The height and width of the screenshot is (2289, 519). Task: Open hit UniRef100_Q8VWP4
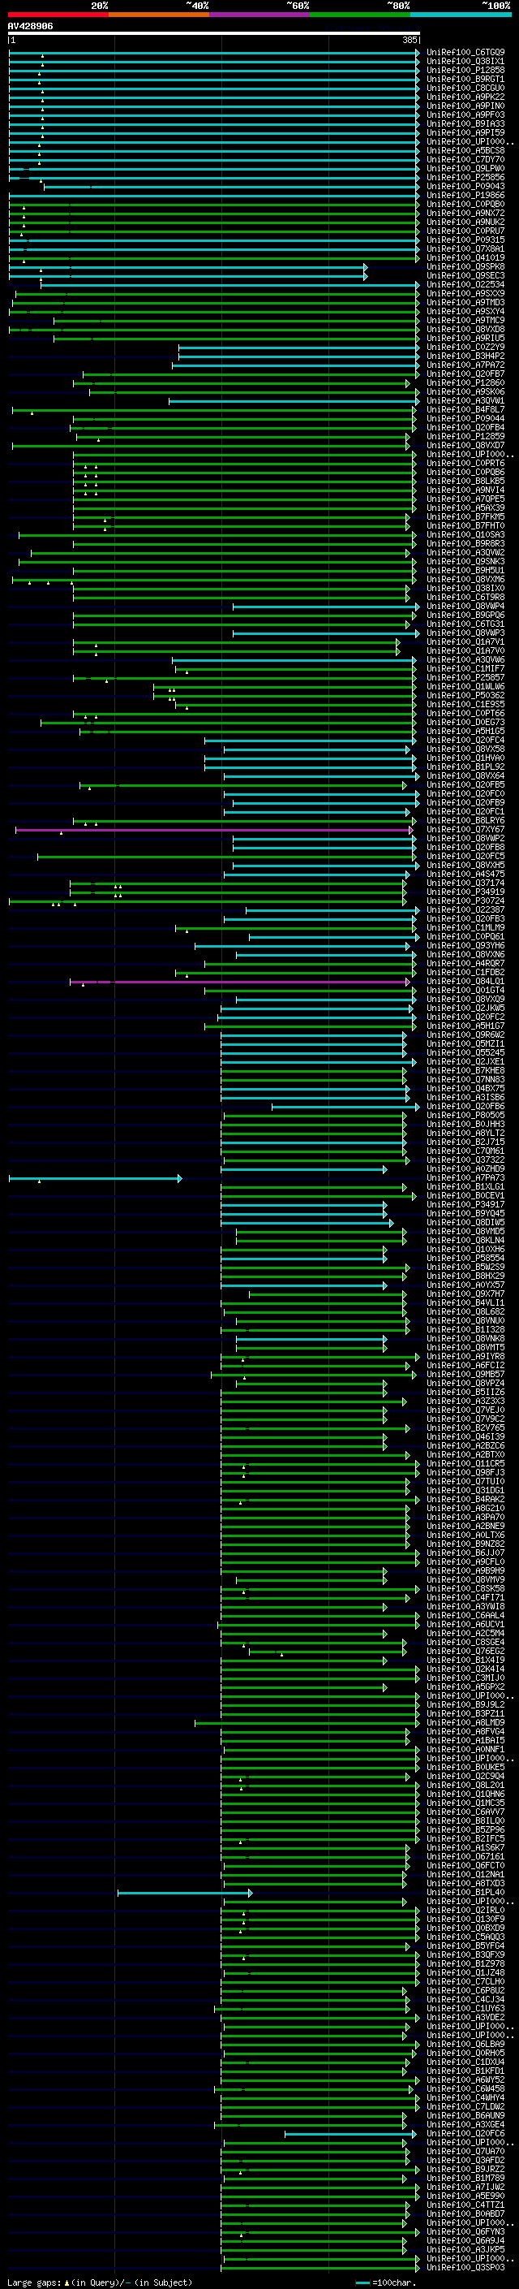(465, 606)
